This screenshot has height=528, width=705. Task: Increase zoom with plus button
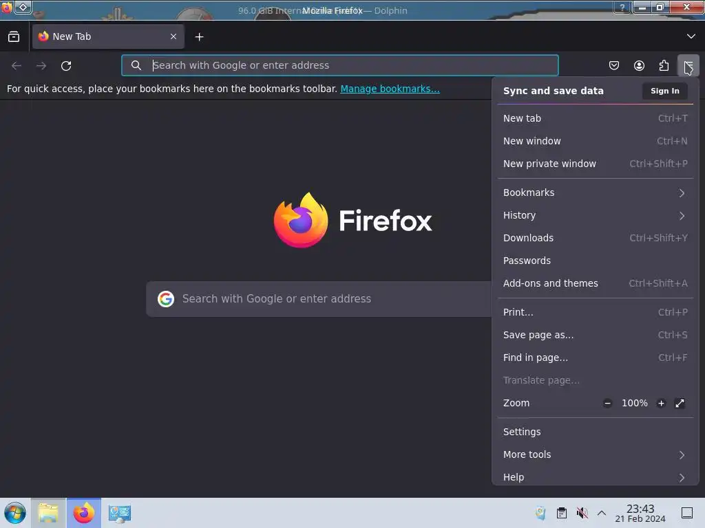coord(661,403)
